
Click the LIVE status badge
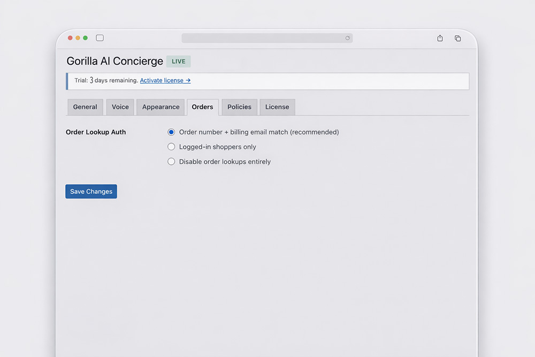pos(178,62)
